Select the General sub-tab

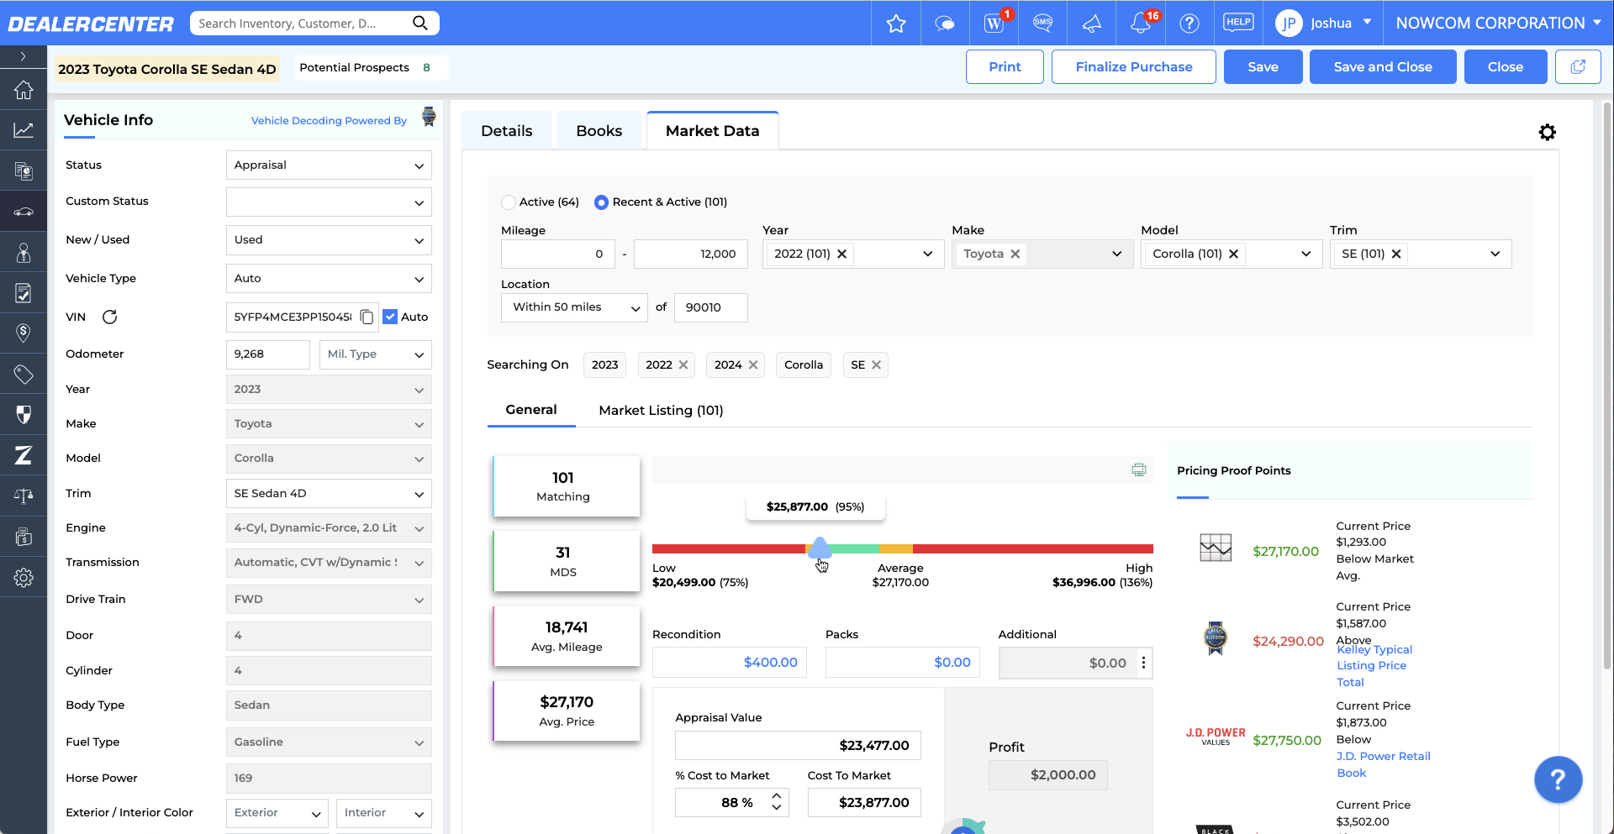tap(531, 410)
